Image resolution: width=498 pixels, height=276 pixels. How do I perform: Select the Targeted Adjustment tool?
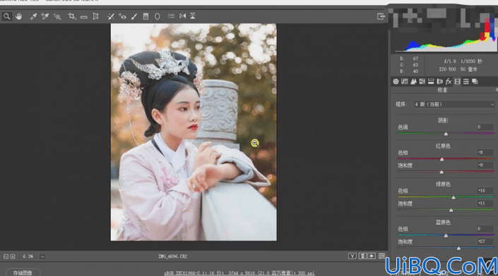click(57, 16)
